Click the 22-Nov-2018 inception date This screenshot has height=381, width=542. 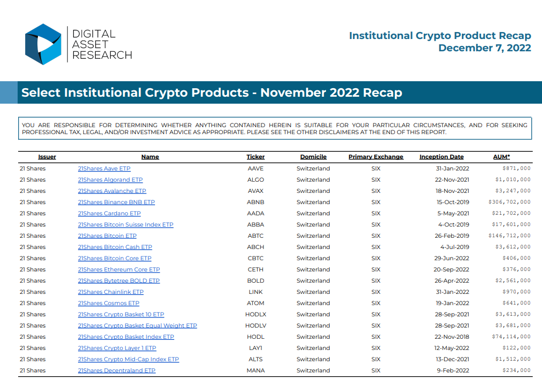coord(452,337)
